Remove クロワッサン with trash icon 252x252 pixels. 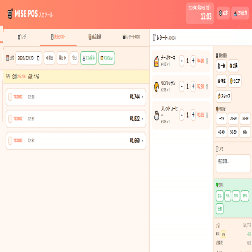point(207,86)
